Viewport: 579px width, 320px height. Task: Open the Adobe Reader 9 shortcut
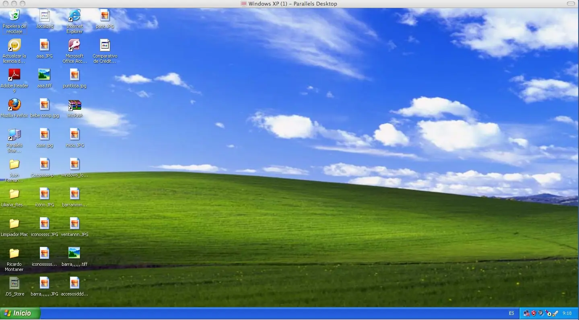click(14, 75)
